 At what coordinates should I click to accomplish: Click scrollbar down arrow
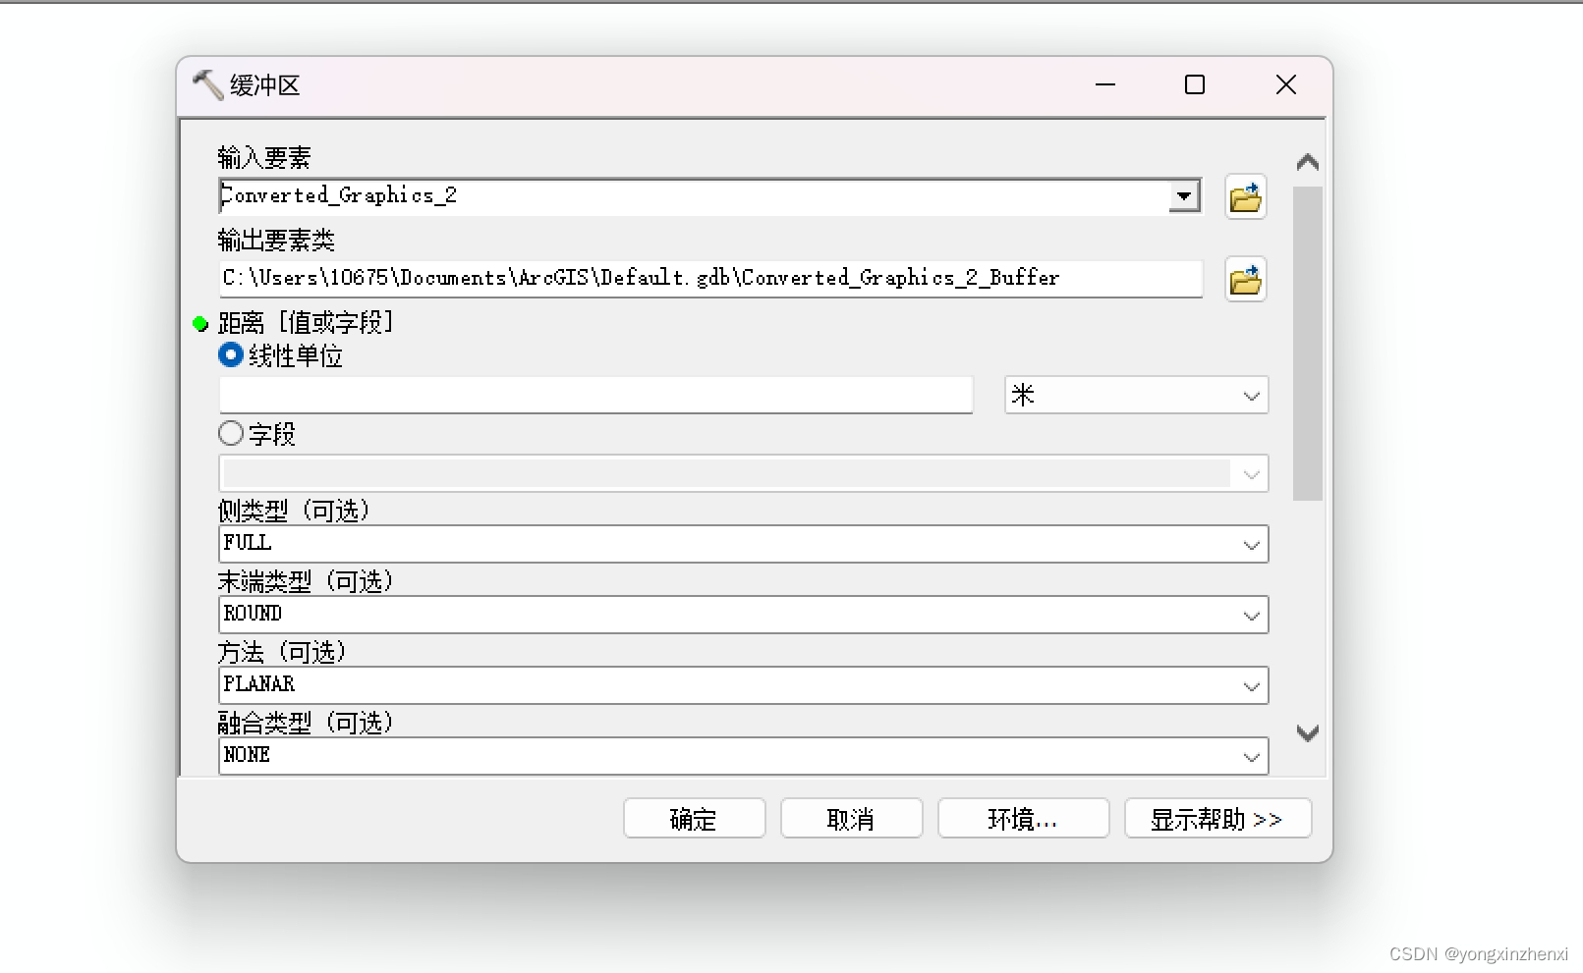pyautogui.click(x=1307, y=732)
